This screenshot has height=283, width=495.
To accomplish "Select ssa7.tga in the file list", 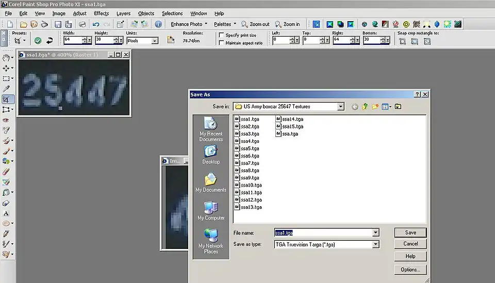I will [250, 163].
